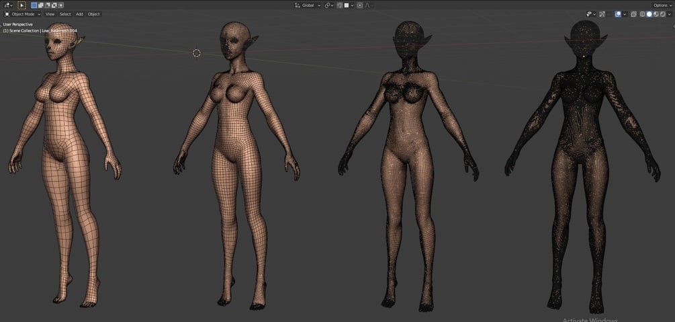Open the Object Mode dropdown
Viewport: 675px width, 322px height.
click(x=22, y=14)
